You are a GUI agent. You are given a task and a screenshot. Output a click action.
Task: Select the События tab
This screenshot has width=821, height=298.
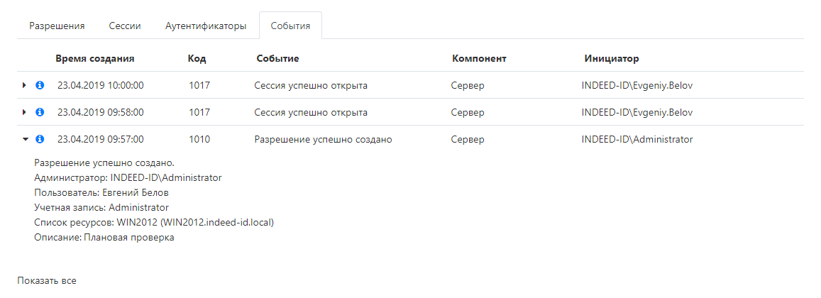tap(290, 26)
